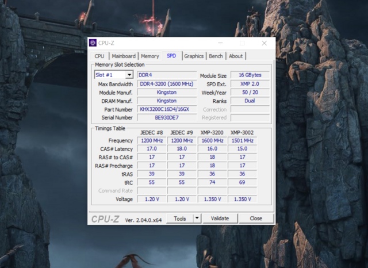Click the Max Bandwidth DDR4-3200 field
This screenshot has width=368, height=268.
click(167, 84)
